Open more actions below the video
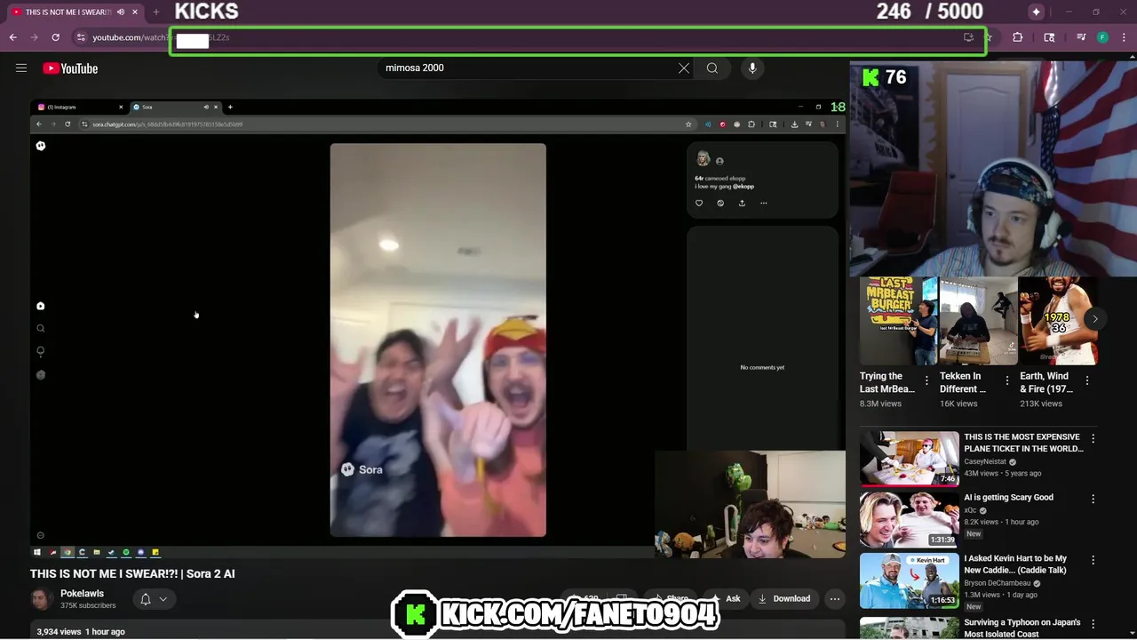This screenshot has width=1137, height=640. point(834,599)
